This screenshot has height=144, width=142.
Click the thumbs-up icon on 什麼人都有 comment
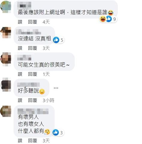56,133
